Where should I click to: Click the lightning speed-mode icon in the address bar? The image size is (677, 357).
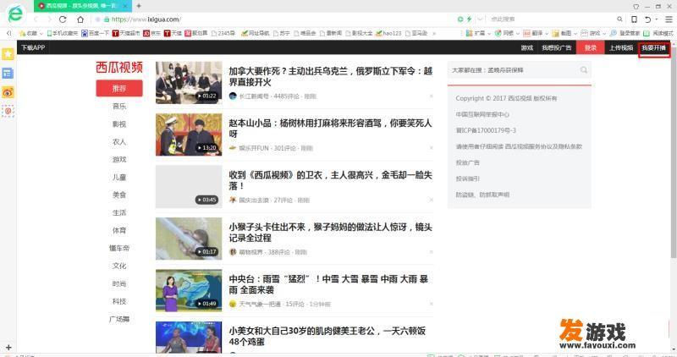[469, 19]
